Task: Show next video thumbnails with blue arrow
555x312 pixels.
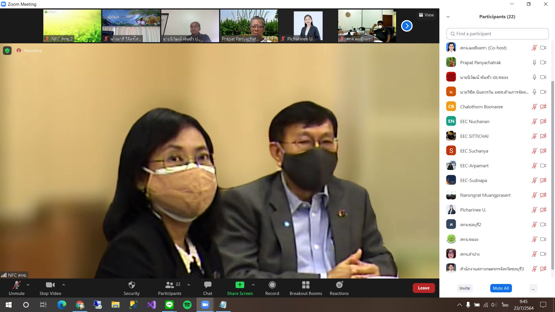Action: 407,26
